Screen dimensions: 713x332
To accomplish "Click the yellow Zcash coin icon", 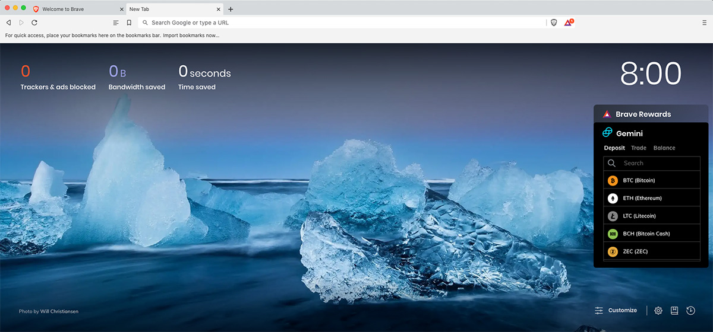I will pos(613,251).
